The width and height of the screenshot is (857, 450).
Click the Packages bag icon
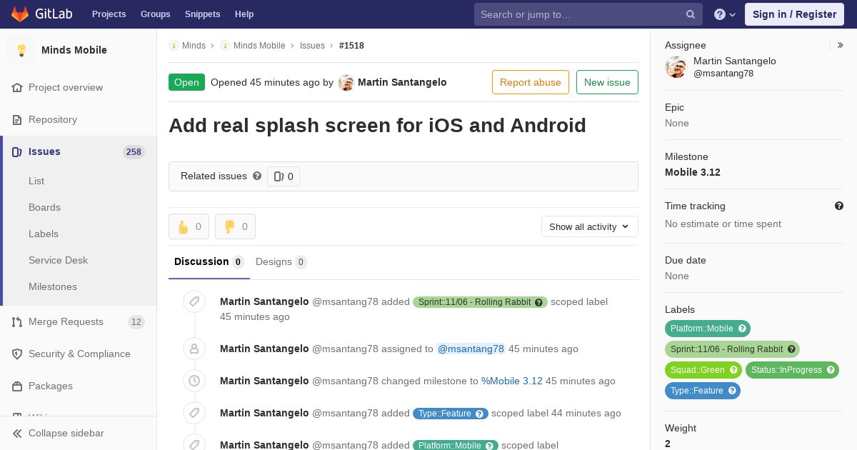[x=18, y=386]
